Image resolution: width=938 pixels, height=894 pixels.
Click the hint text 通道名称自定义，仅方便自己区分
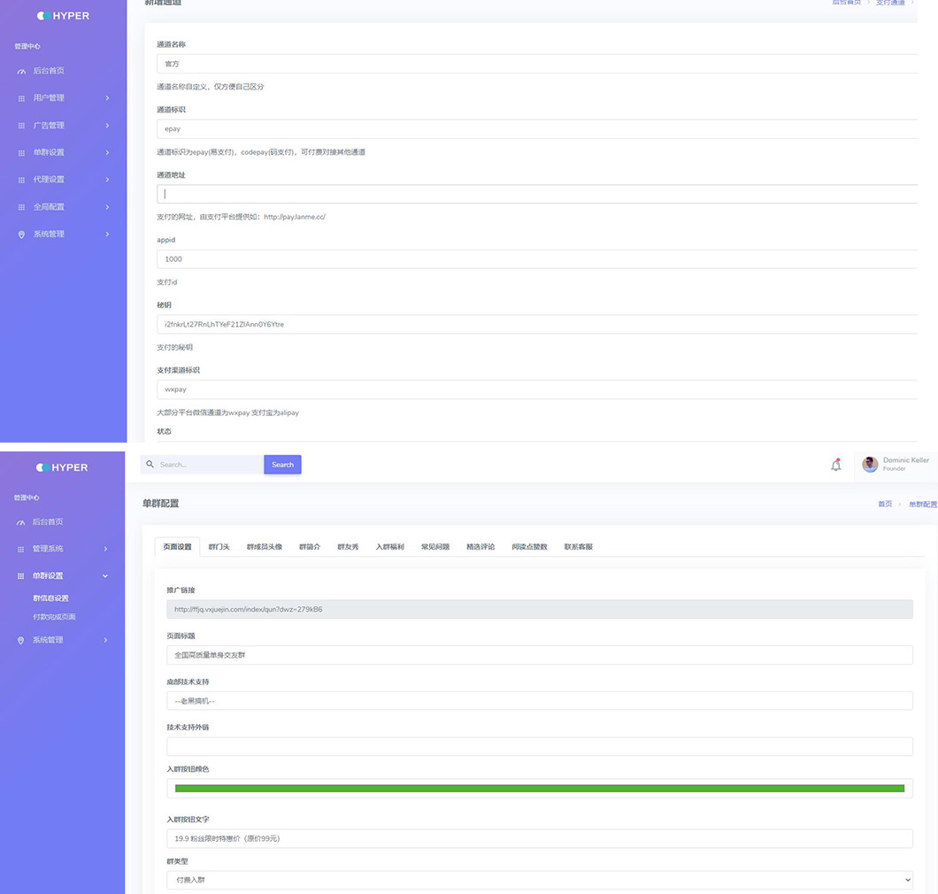[210, 87]
